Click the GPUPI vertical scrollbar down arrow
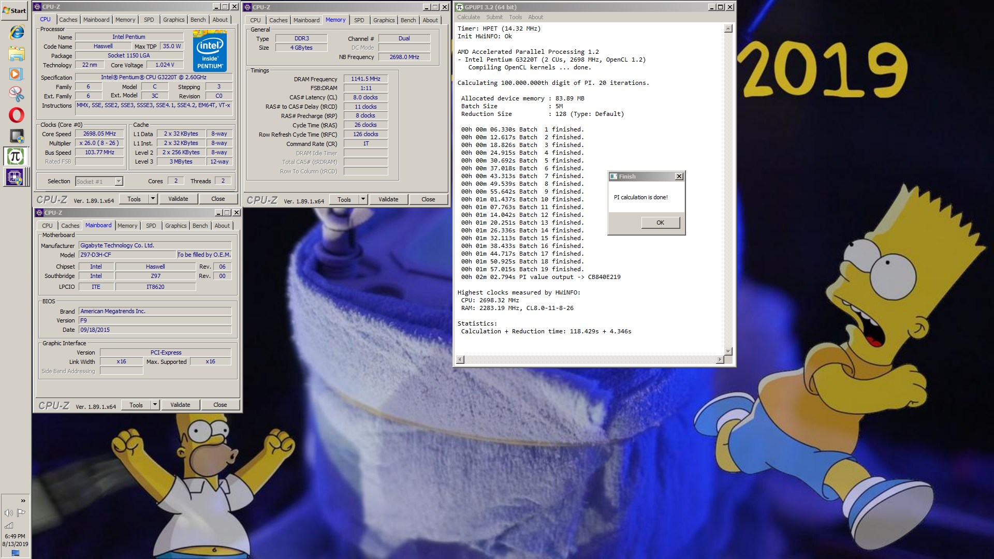Screen dimensions: 994x559 tap(728, 351)
